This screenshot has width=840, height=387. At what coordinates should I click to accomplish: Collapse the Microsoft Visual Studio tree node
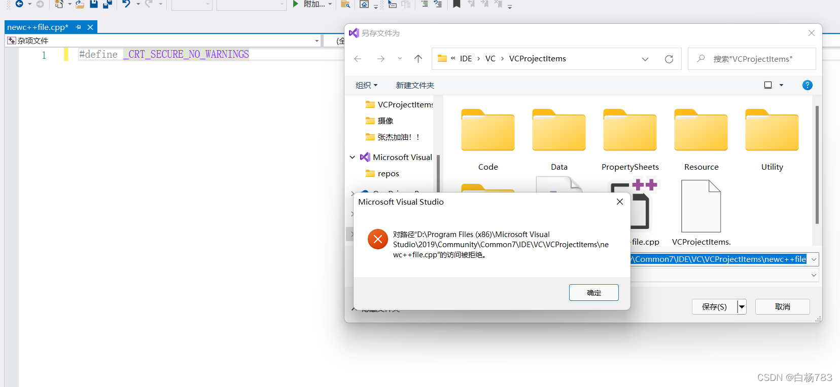coord(353,157)
